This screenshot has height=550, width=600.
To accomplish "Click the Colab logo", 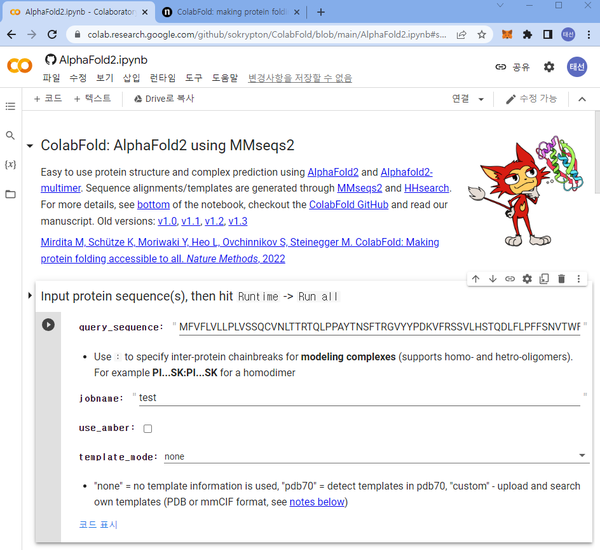I will (x=20, y=66).
